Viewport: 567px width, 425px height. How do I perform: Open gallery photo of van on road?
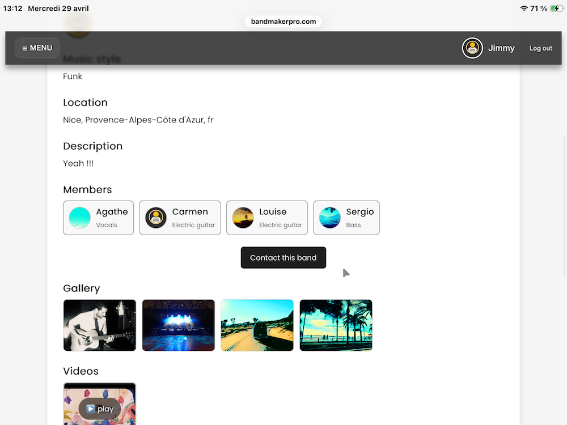pos(257,325)
